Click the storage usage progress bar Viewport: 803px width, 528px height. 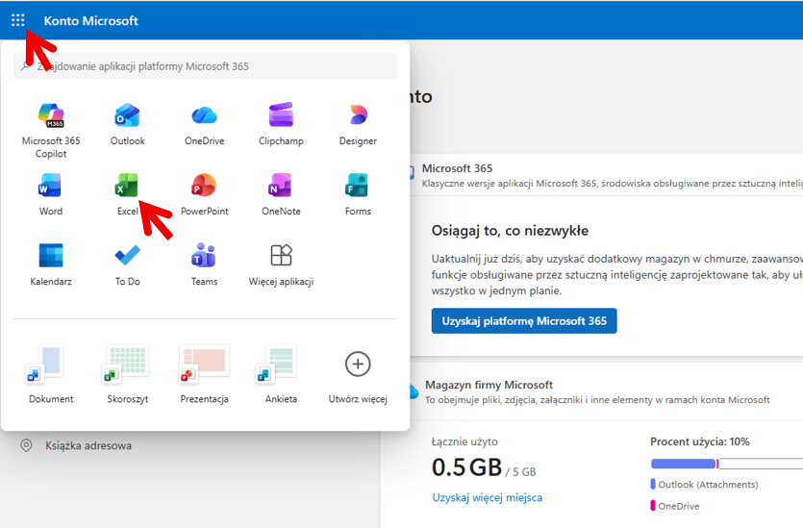pos(727,464)
